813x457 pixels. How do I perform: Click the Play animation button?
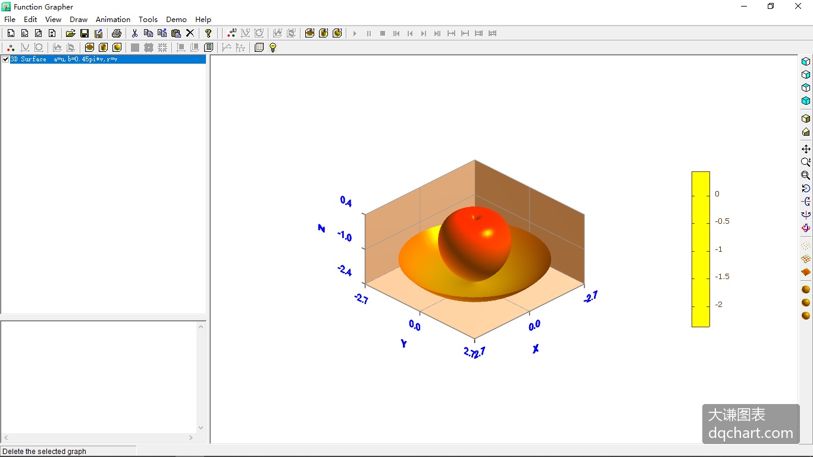(355, 33)
